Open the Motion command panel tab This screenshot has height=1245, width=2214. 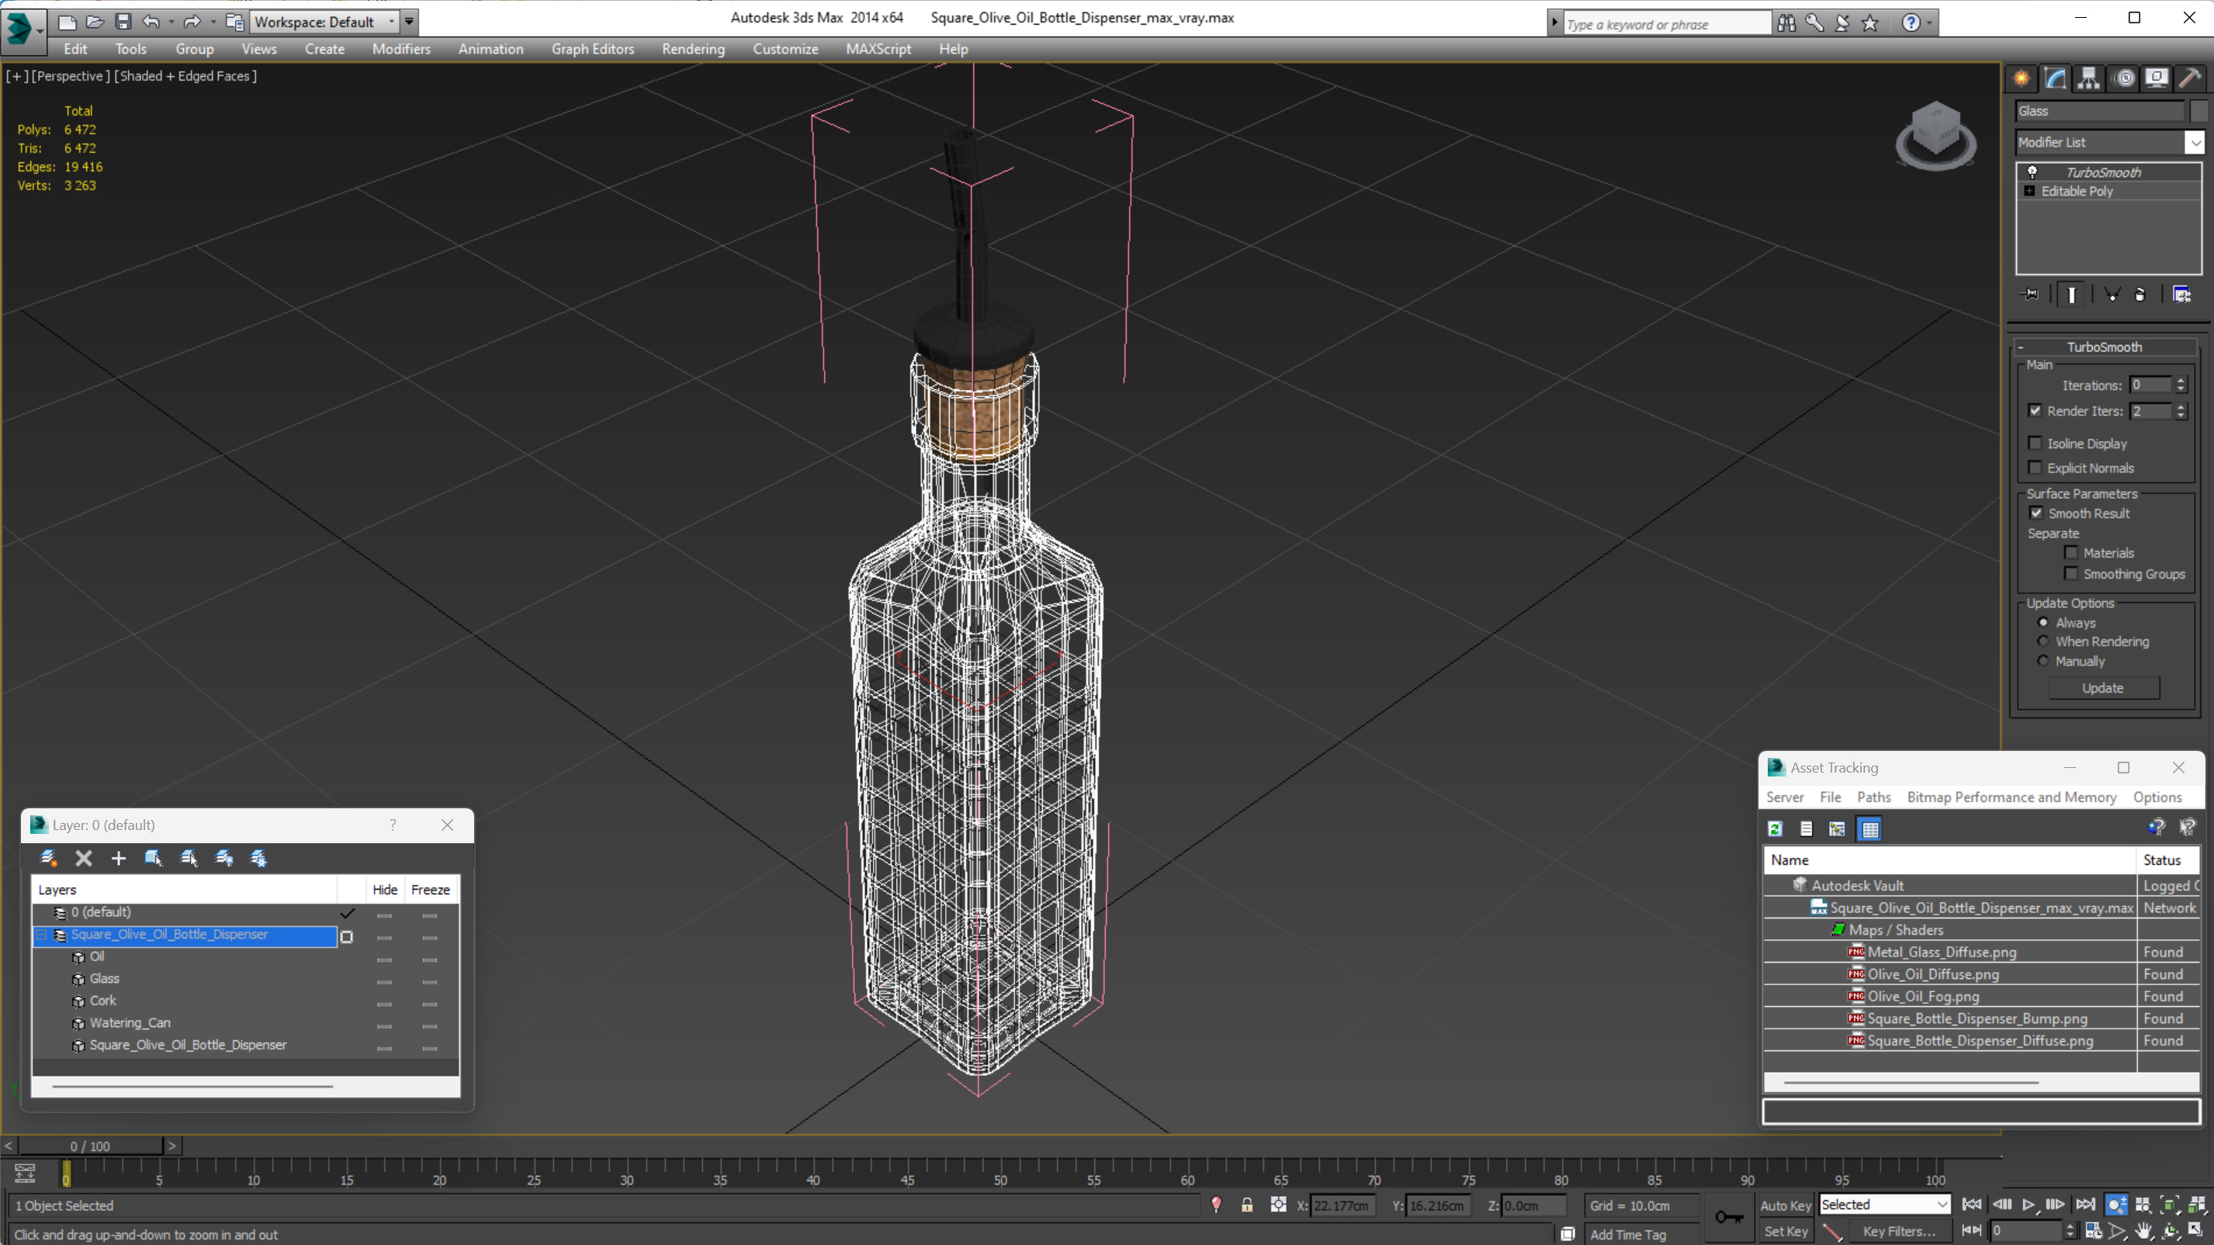[x=2124, y=78]
